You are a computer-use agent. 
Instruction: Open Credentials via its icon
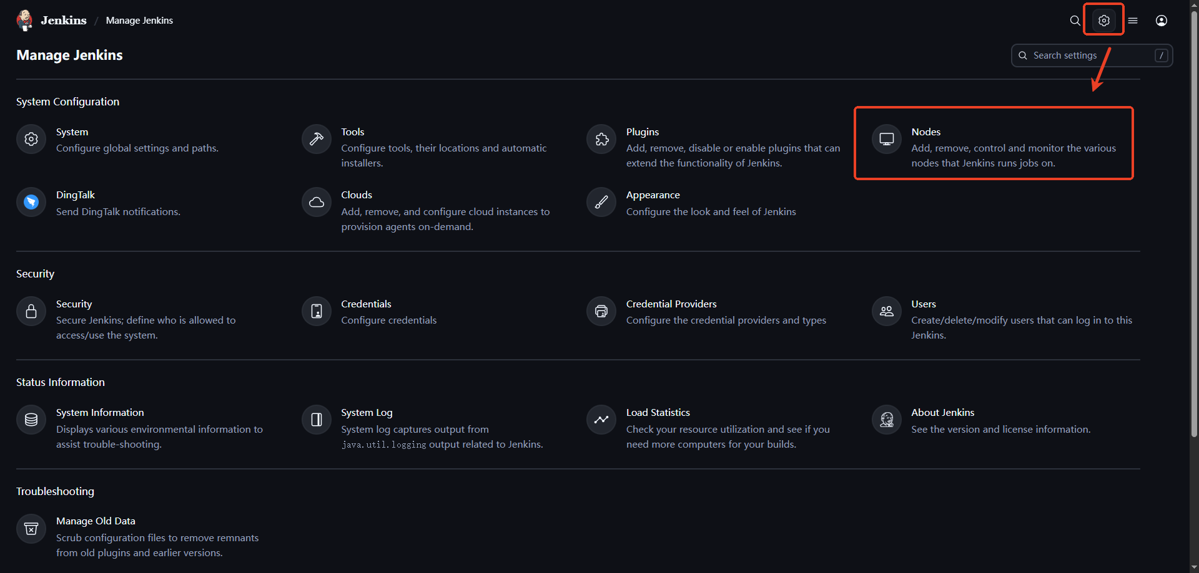(x=317, y=311)
